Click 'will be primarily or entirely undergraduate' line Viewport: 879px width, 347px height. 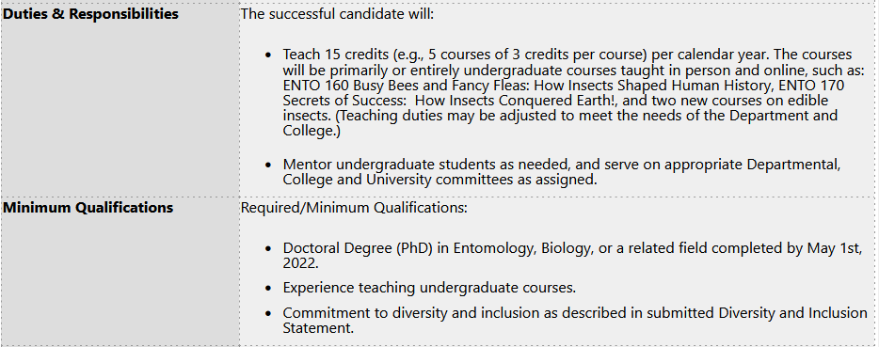[x=574, y=71]
